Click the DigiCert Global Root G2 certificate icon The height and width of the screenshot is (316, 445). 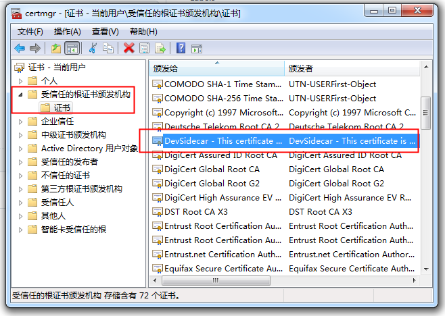(x=158, y=184)
